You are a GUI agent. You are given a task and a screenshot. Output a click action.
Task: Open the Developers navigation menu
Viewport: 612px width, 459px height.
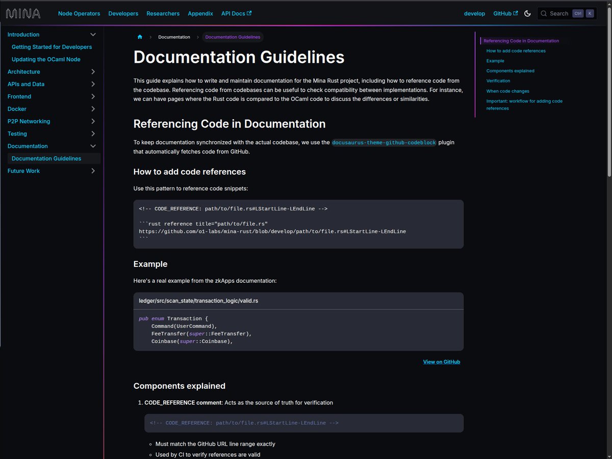pyautogui.click(x=123, y=13)
